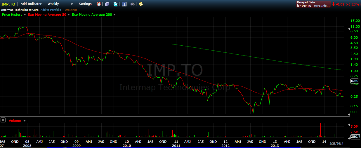Click the 0.60 current price tag
The width and height of the screenshot is (361, 148).
click(x=355, y=81)
